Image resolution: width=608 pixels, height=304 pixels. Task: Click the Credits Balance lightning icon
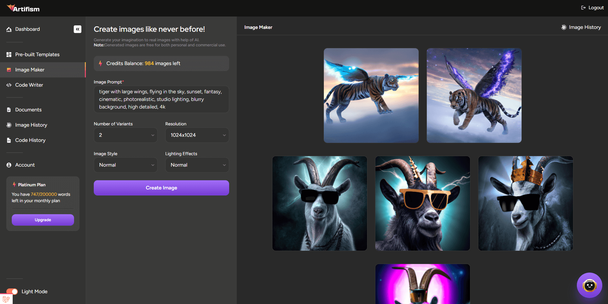[100, 63]
